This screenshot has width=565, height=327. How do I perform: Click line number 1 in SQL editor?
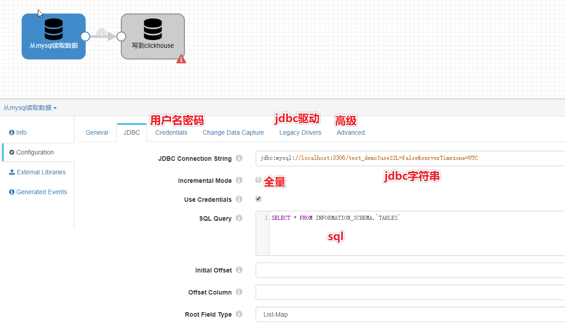pos(266,218)
